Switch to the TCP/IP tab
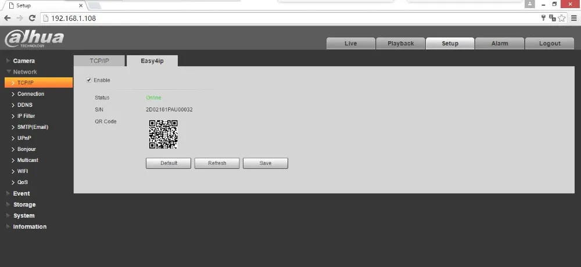This screenshot has width=581, height=267. [99, 61]
